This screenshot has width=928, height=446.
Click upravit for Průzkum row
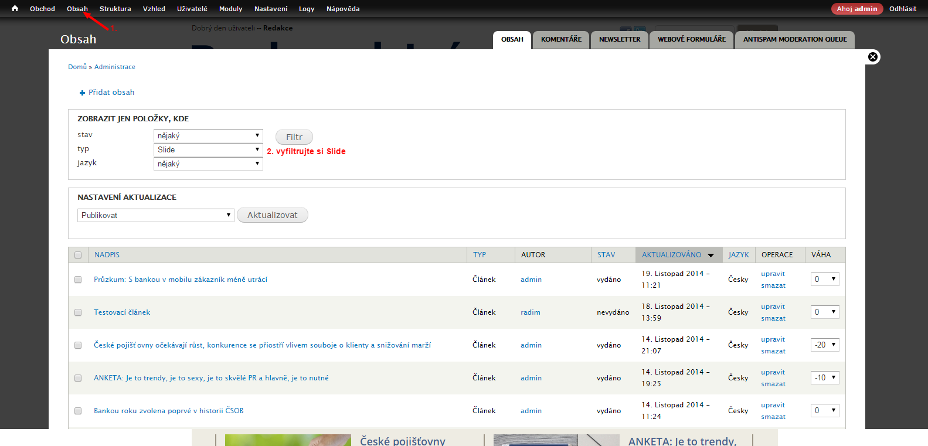773,274
